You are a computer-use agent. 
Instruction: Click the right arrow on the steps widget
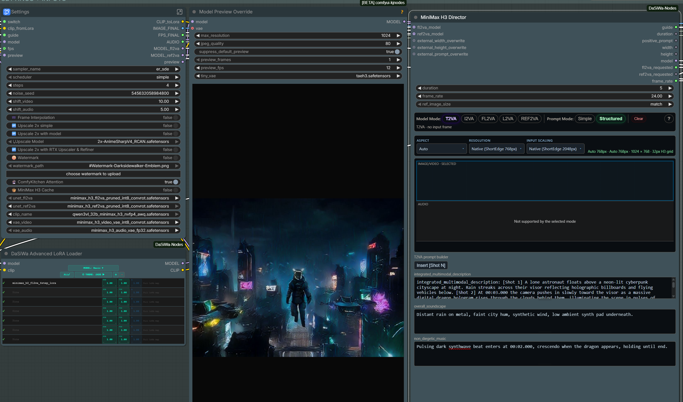pyautogui.click(x=177, y=85)
